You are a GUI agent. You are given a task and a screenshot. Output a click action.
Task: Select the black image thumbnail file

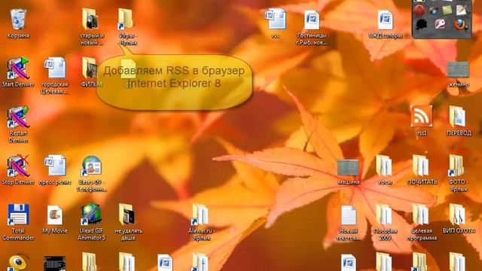point(55,263)
